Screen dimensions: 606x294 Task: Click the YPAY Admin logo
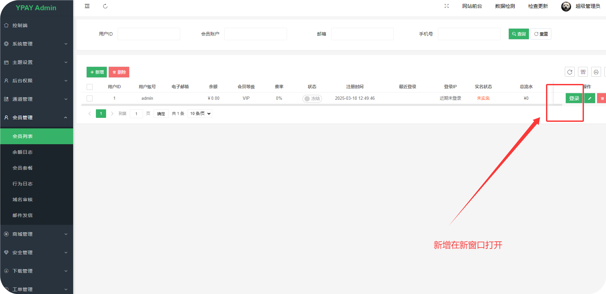point(36,8)
